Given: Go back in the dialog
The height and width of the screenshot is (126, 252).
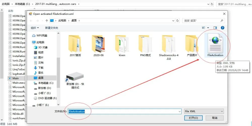Looking at the screenshot, I should pos(31,21).
